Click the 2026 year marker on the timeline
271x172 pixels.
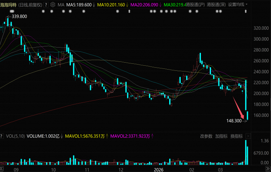click(x=158, y=170)
